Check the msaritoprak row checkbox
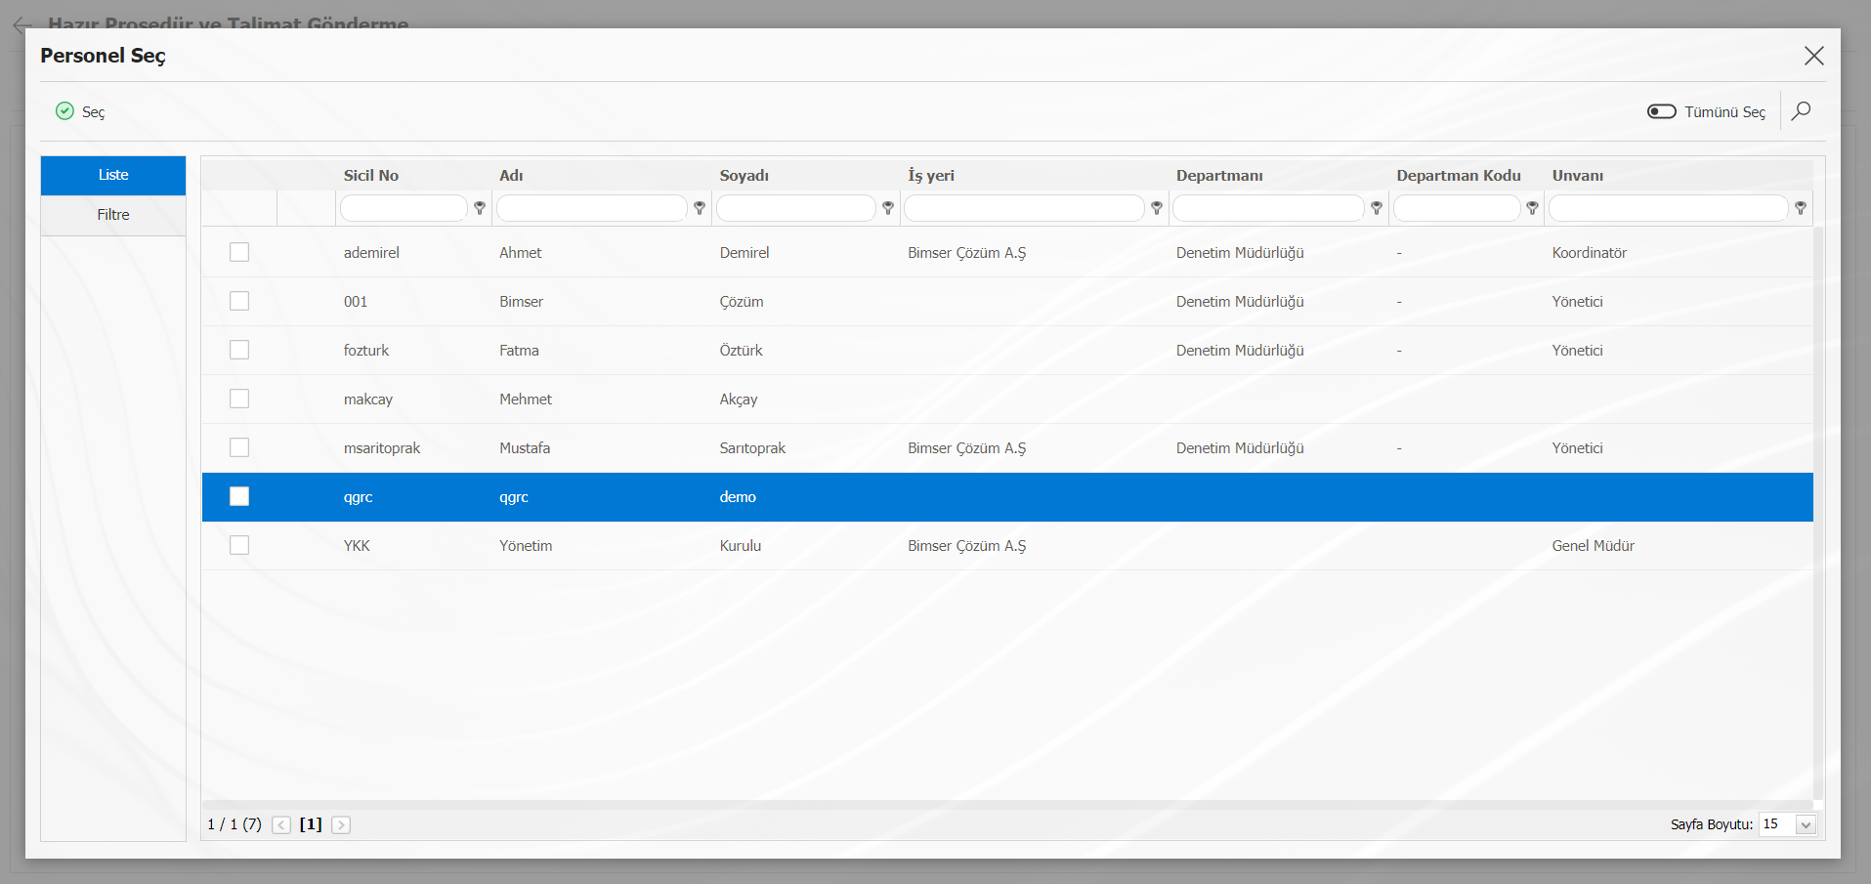The height and width of the screenshot is (884, 1871). click(239, 447)
